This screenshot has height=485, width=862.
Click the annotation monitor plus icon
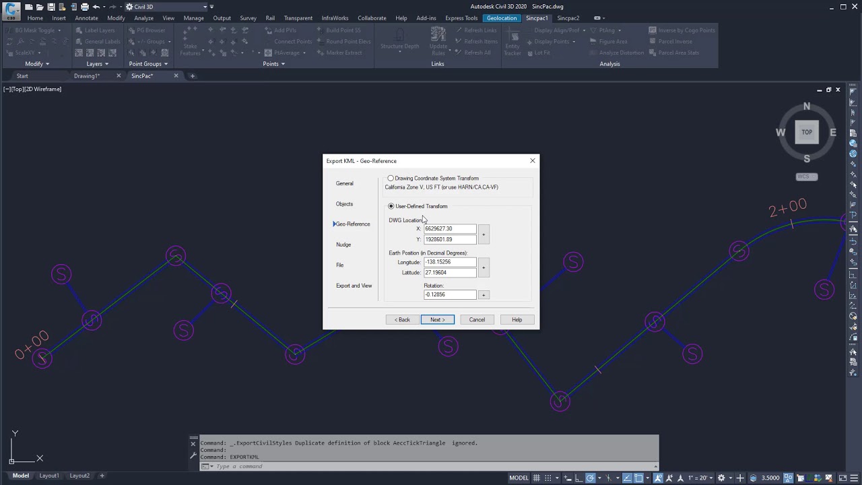point(740,478)
